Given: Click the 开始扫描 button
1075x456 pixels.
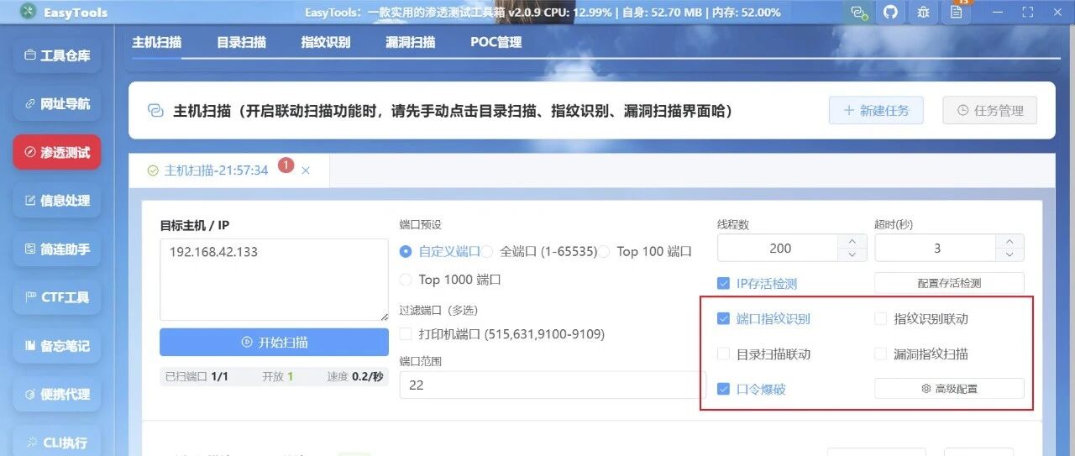Looking at the screenshot, I should [x=274, y=343].
